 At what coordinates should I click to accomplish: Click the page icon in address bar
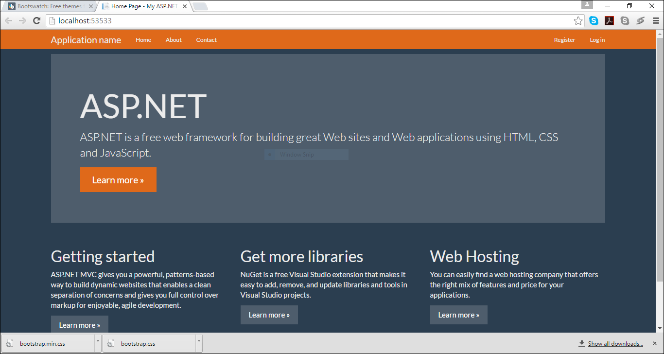[x=52, y=20]
